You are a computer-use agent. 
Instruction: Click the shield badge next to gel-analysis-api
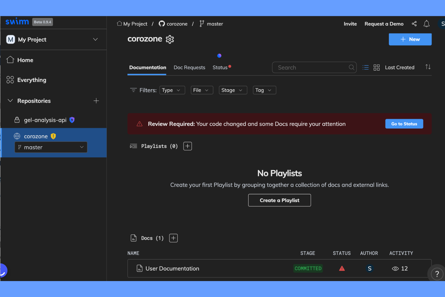72,120
